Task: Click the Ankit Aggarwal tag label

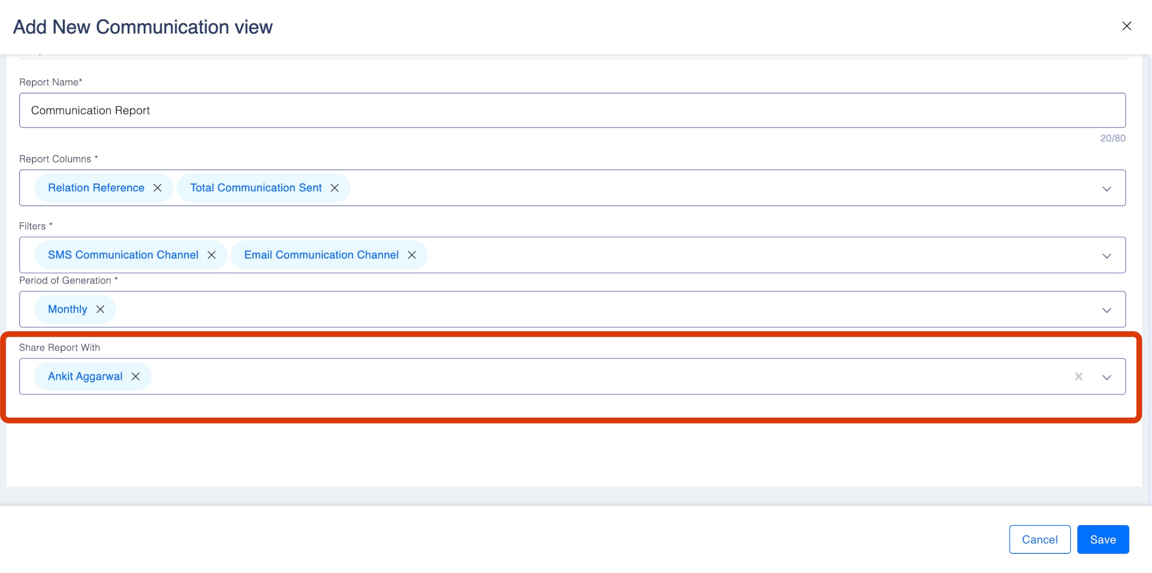Action: 85,377
